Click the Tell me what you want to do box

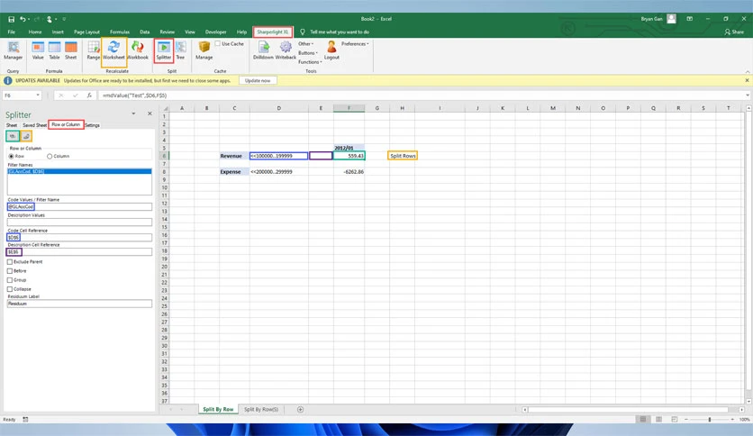click(340, 32)
